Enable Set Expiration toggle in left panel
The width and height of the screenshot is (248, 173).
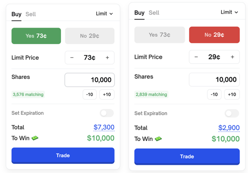(x=107, y=113)
